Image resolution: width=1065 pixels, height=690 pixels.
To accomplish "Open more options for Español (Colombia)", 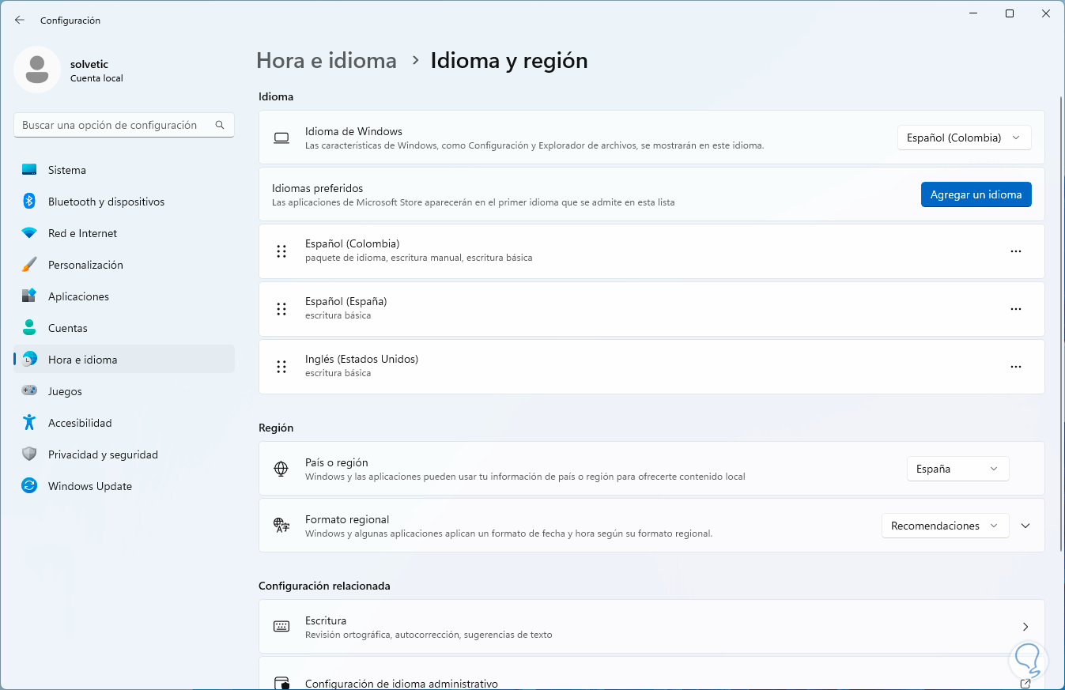I will pos(1016,251).
